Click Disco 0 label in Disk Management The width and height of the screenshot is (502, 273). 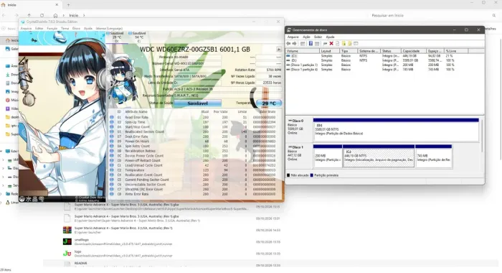(x=298, y=121)
